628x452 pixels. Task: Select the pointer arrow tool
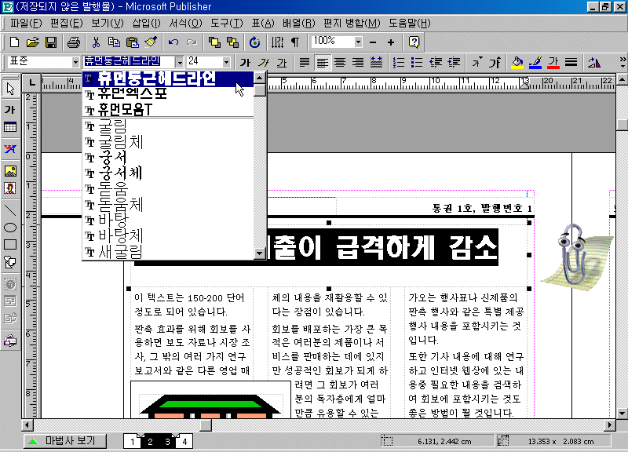(x=10, y=89)
